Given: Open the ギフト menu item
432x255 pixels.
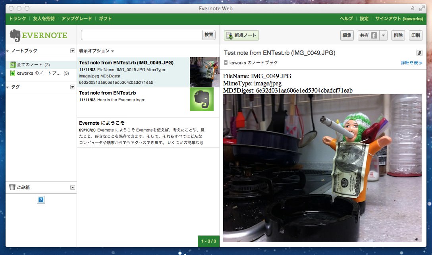Looking at the screenshot, I should [105, 19].
